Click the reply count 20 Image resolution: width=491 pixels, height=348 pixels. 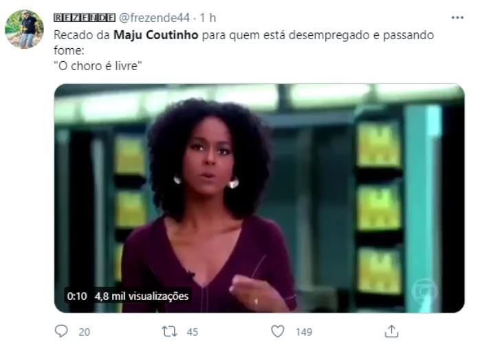pos(84,332)
